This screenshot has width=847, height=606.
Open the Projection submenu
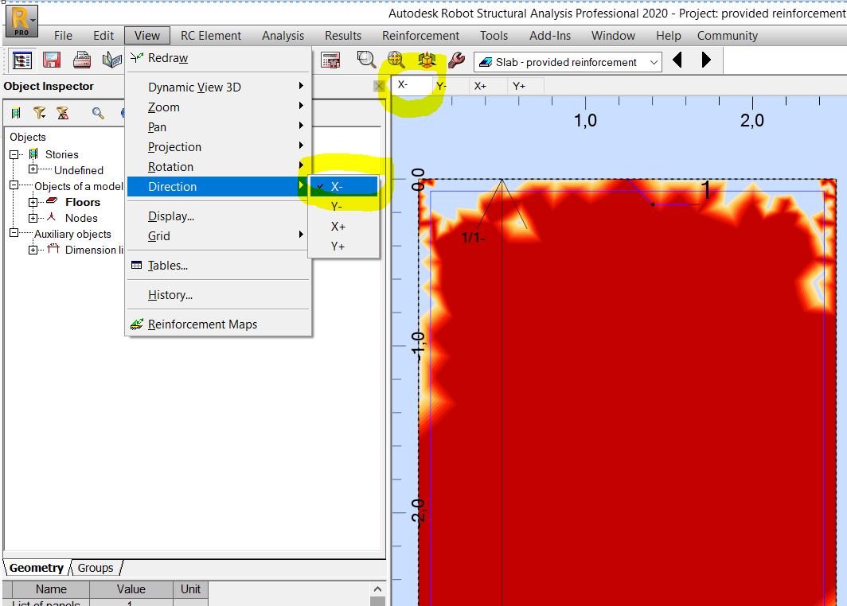pyautogui.click(x=219, y=147)
